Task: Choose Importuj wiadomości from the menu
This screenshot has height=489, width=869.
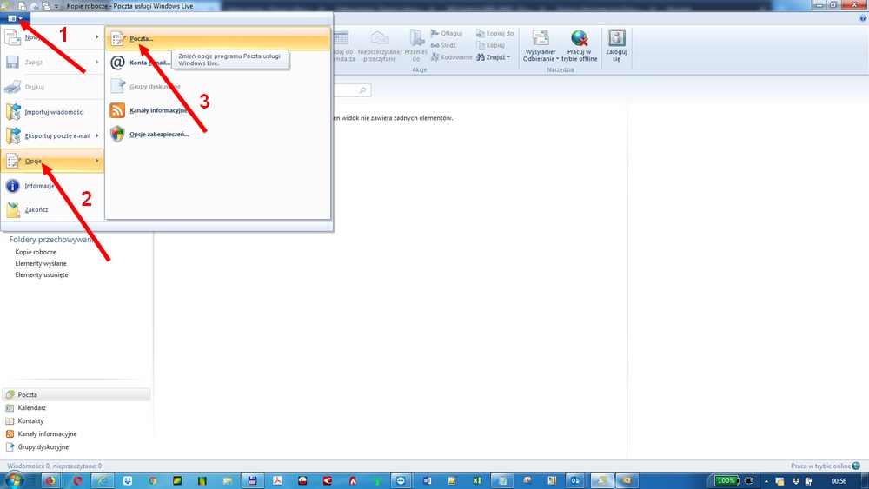Action: coord(53,112)
